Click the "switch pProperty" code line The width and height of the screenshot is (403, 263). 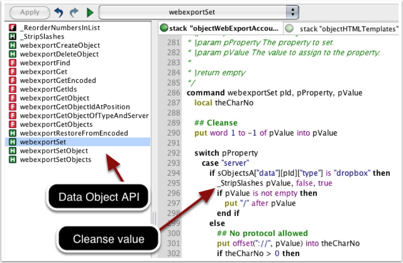pos(226,153)
